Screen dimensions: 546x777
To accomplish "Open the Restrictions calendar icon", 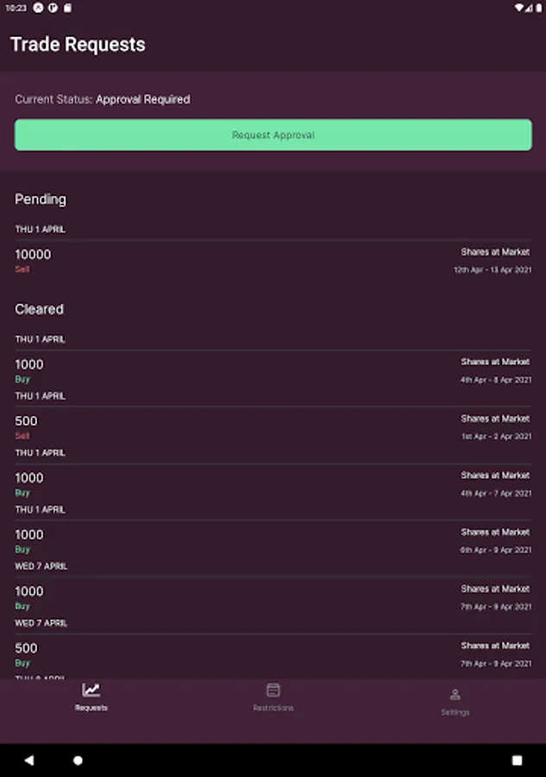I will pyautogui.click(x=273, y=690).
